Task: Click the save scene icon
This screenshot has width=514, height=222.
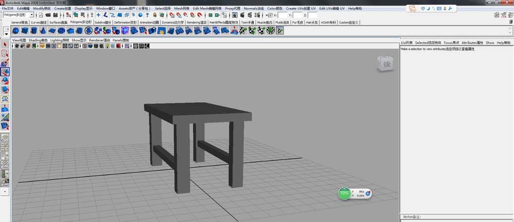Action: 56,15
